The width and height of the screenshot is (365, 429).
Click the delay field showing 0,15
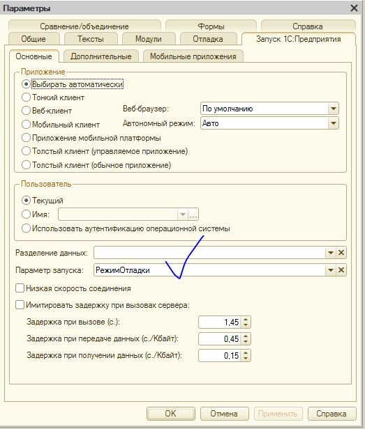220,356
